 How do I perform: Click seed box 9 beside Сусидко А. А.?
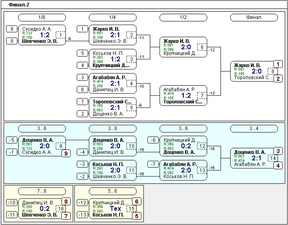12,29
